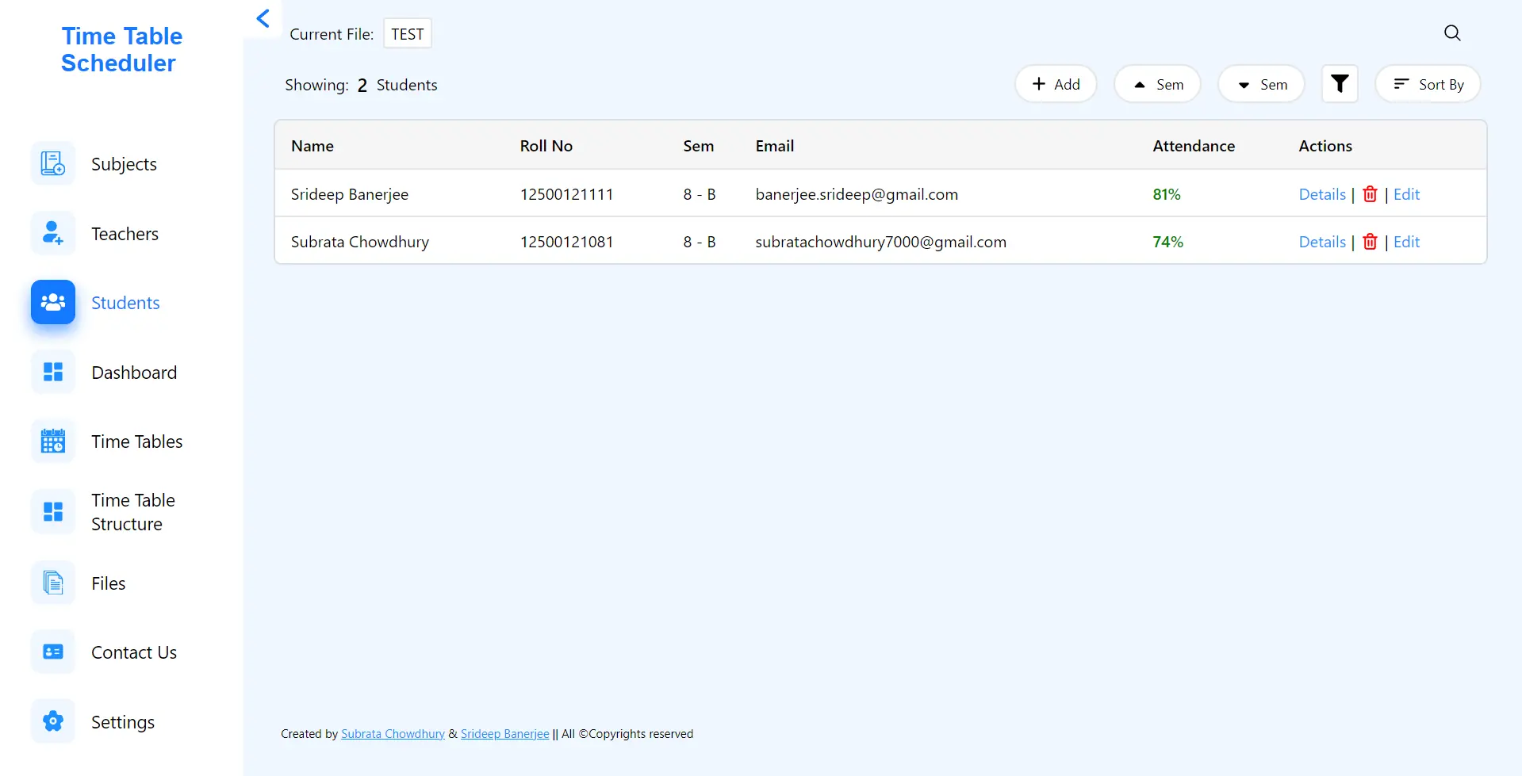
Task: Click roll number 12500121111
Action: click(x=566, y=194)
